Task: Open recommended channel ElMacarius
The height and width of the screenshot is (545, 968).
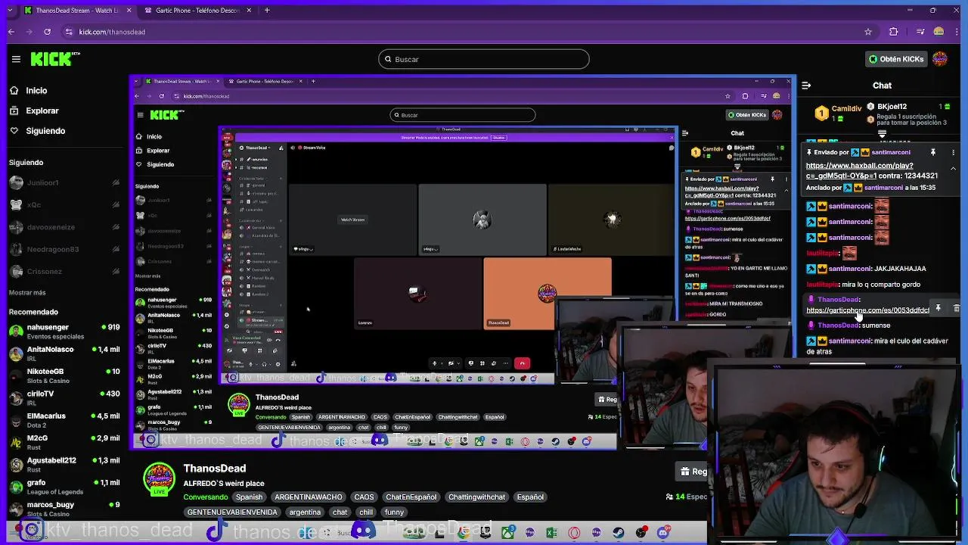Action: click(64, 419)
